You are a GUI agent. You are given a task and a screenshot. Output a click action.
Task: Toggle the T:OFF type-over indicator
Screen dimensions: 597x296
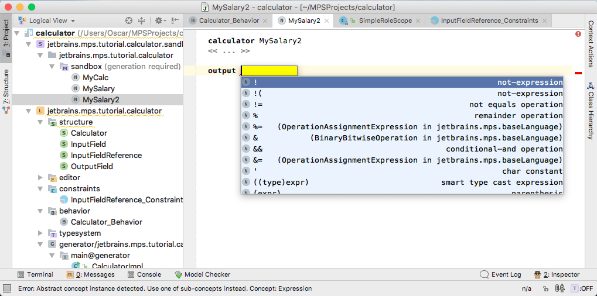coord(582,288)
